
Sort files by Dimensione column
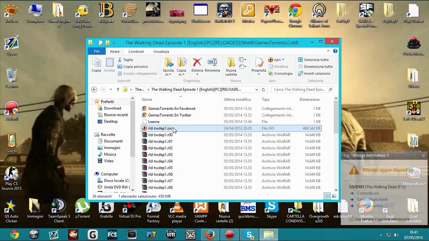point(310,99)
